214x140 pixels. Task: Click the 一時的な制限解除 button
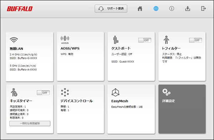coord(30,123)
